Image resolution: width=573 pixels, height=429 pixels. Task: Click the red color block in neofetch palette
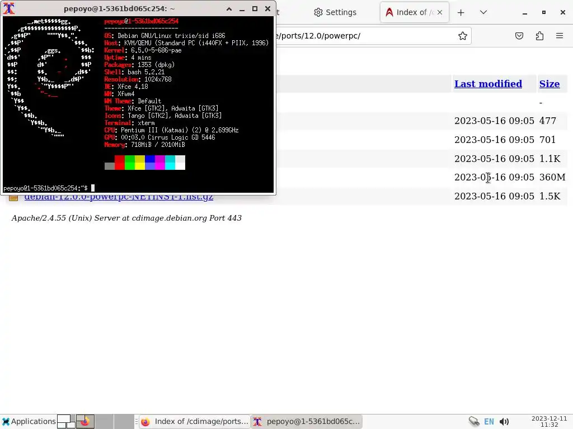(x=120, y=163)
